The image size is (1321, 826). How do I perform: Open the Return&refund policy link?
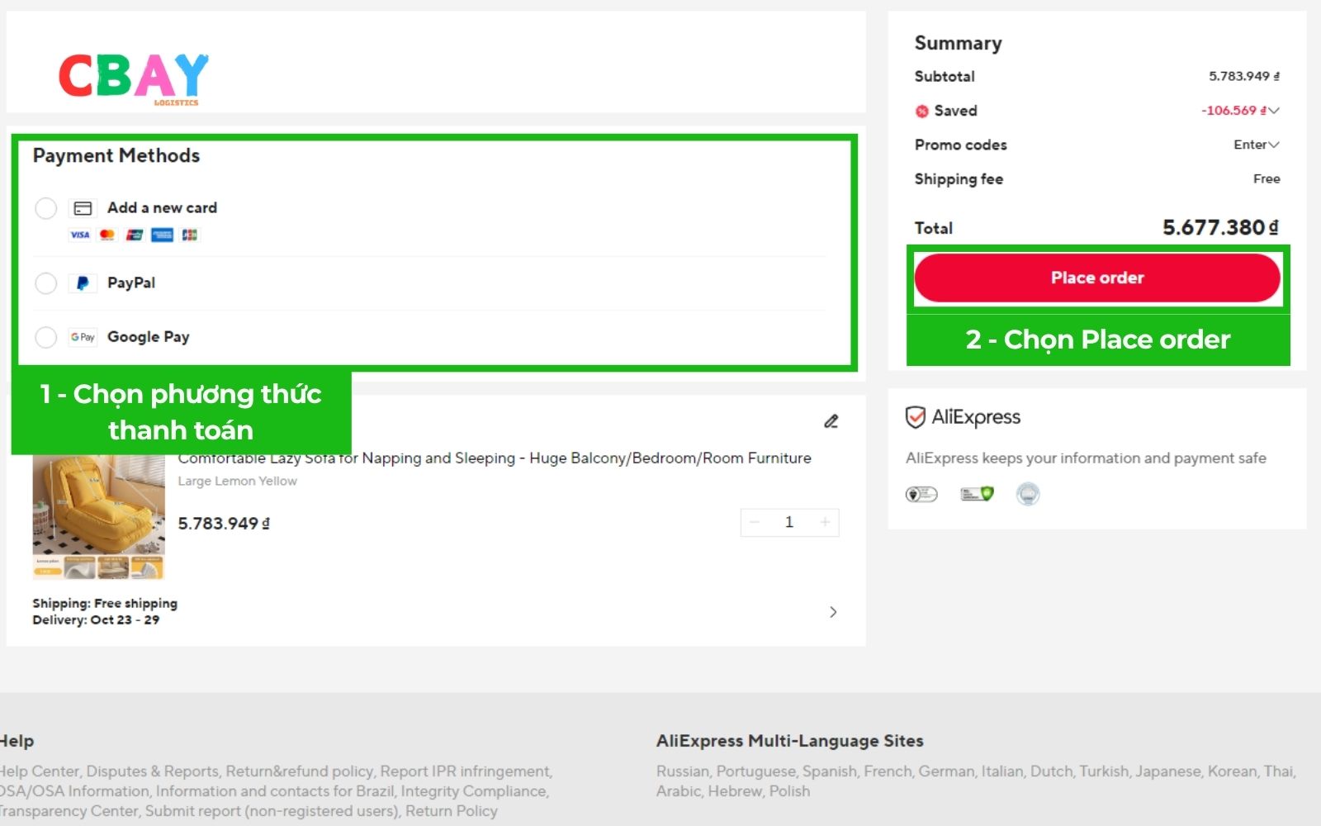click(x=300, y=771)
